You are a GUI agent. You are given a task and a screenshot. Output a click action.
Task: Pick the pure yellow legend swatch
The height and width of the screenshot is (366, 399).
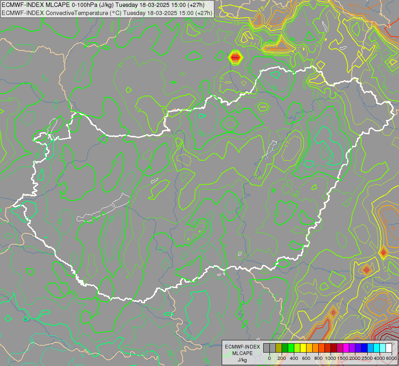[x=303, y=348]
